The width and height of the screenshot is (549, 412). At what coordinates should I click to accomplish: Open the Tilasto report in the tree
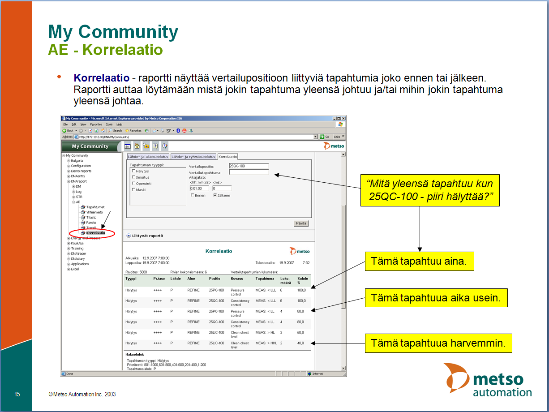coord(91,217)
